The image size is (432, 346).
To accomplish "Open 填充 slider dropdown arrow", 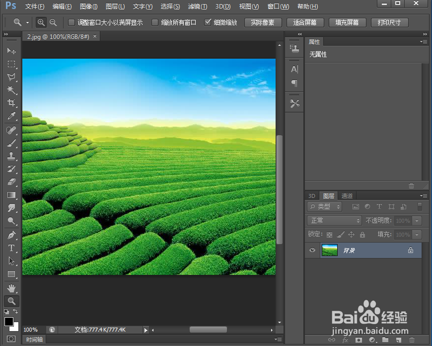I will [417, 235].
